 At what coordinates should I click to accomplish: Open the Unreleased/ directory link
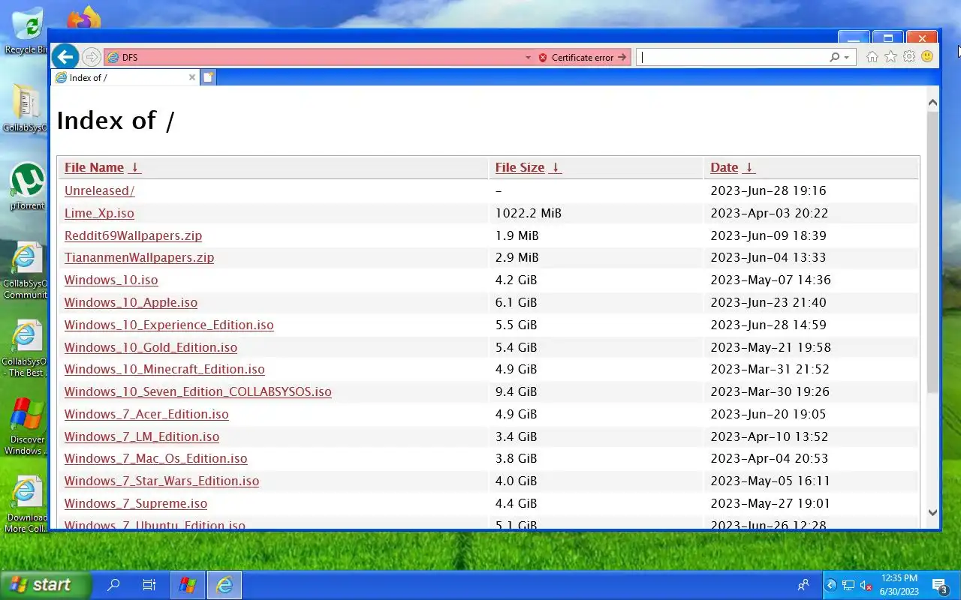(x=99, y=190)
